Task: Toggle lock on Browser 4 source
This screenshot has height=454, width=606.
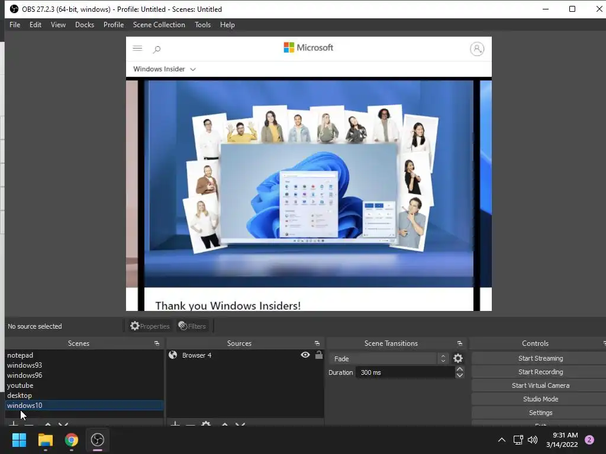Action: pyautogui.click(x=319, y=355)
